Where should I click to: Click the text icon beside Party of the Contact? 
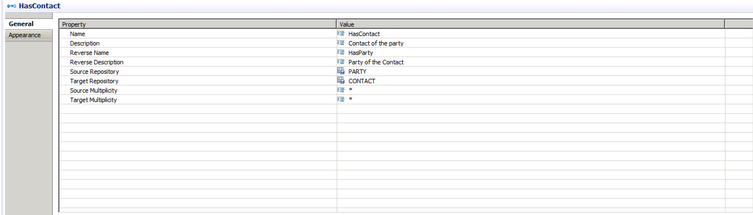tap(341, 62)
